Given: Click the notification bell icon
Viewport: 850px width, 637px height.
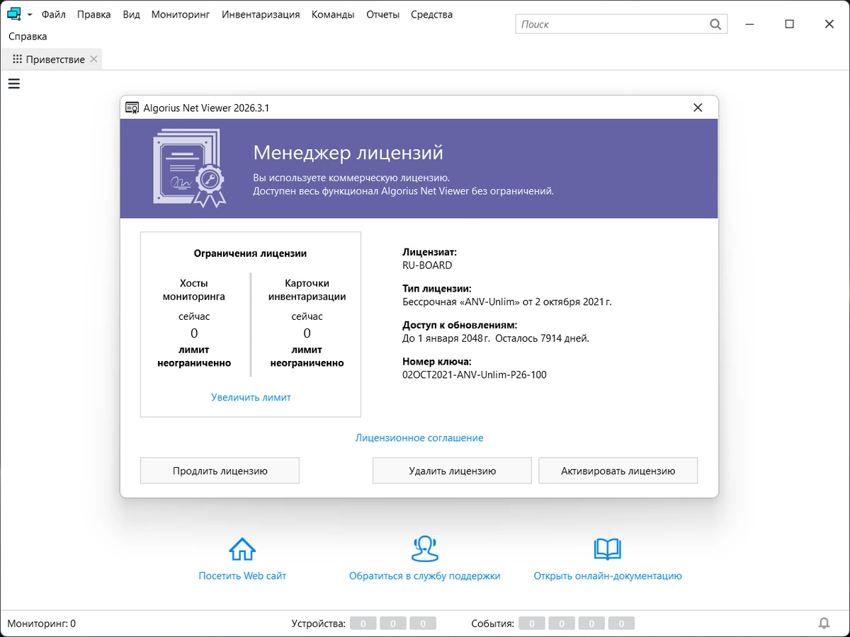Looking at the screenshot, I should (824, 624).
